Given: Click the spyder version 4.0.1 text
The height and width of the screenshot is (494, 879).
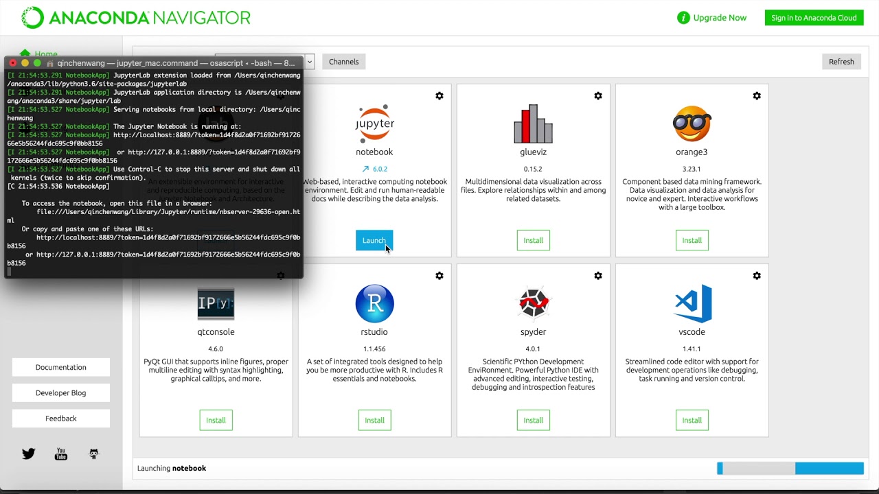Looking at the screenshot, I should click(x=533, y=349).
